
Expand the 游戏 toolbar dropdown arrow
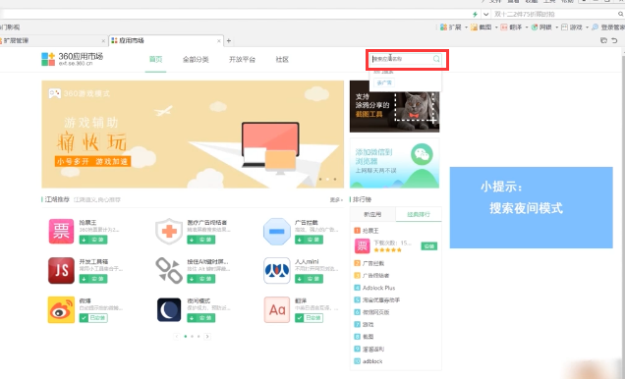587,27
